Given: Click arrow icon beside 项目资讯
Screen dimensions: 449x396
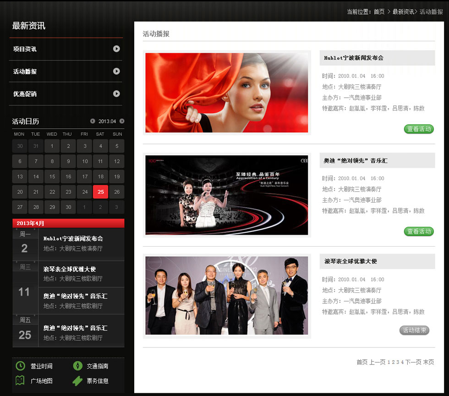Looking at the screenshot, I should pos(116,49).
